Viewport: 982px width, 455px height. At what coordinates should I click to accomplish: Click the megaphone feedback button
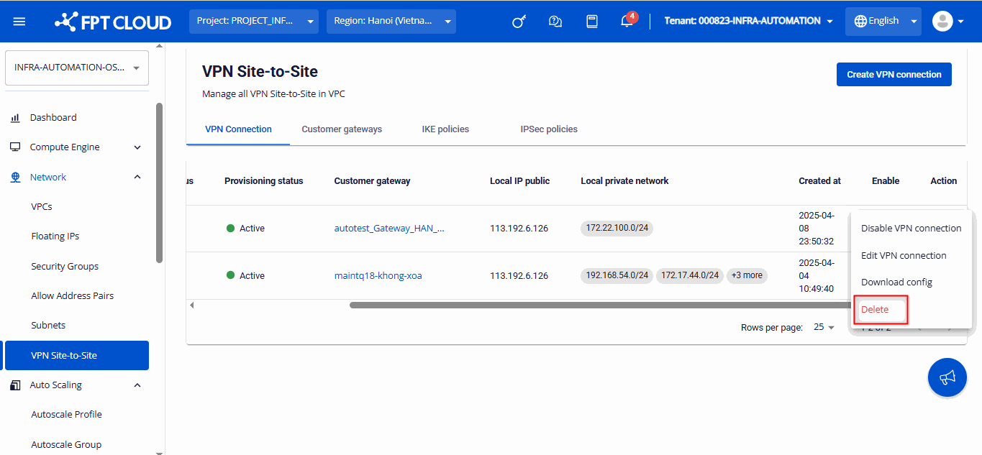click(x=947, y=377)
